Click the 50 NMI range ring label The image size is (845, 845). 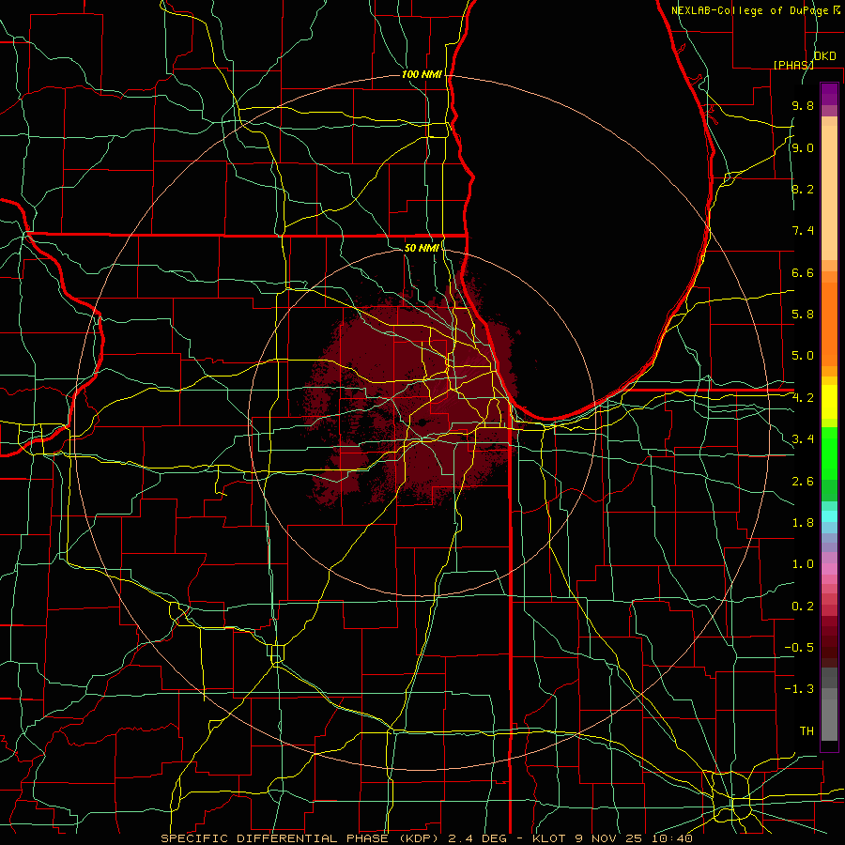click(422, 248)
